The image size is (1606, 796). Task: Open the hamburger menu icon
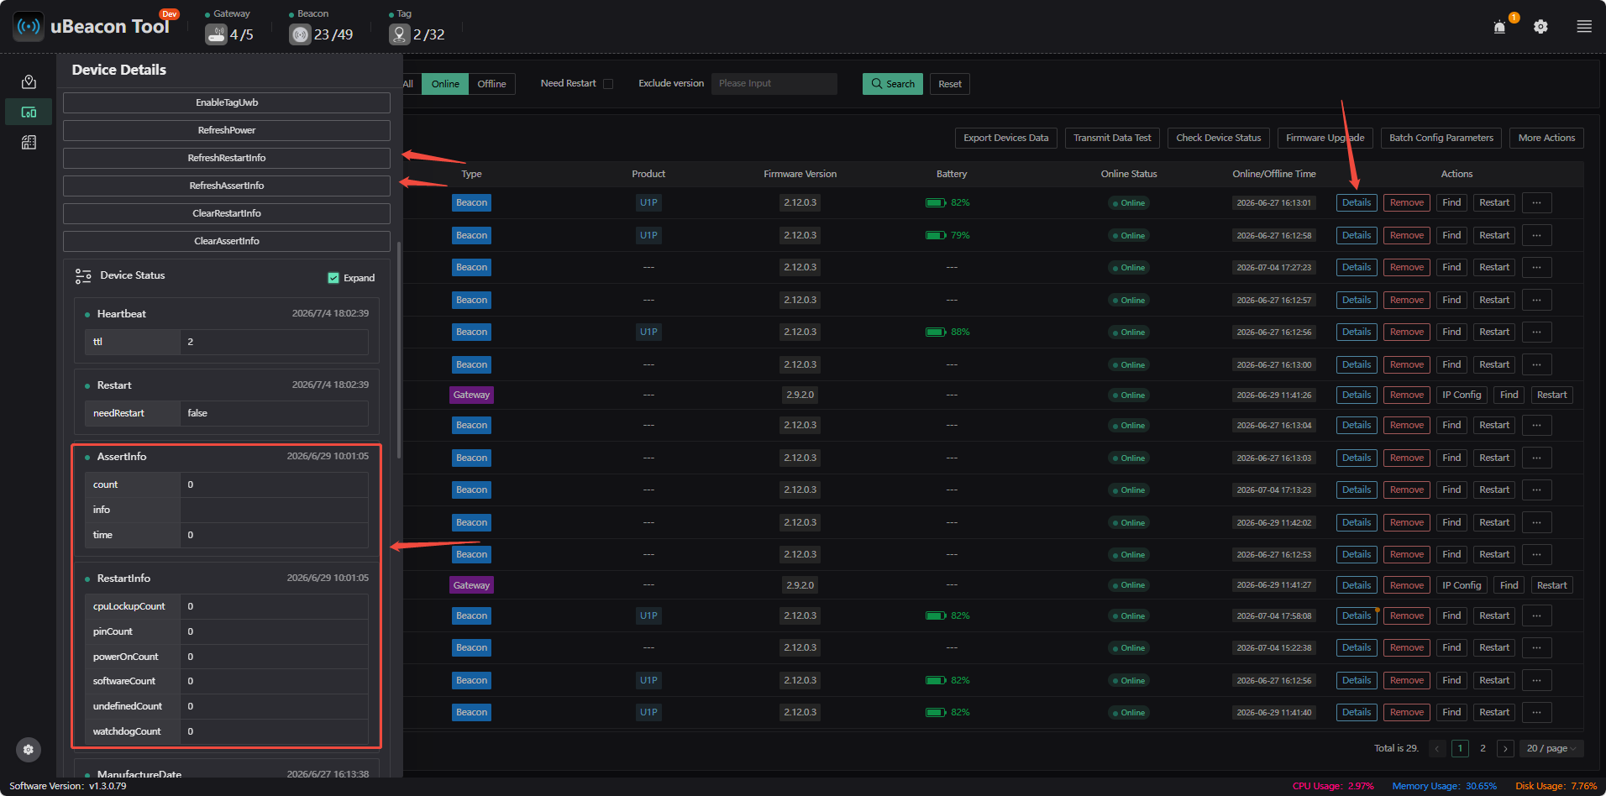(1584, 27)
